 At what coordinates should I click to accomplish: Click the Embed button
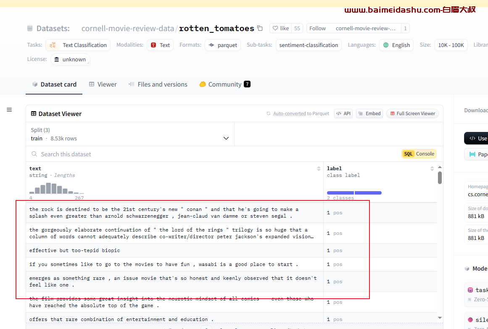click(369, 113)
